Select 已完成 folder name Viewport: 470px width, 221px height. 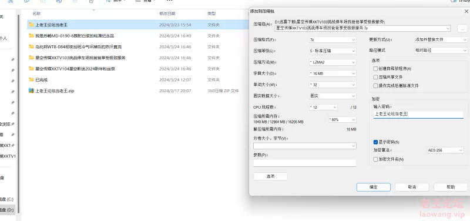pyautogui.click(x=41, y=80)
